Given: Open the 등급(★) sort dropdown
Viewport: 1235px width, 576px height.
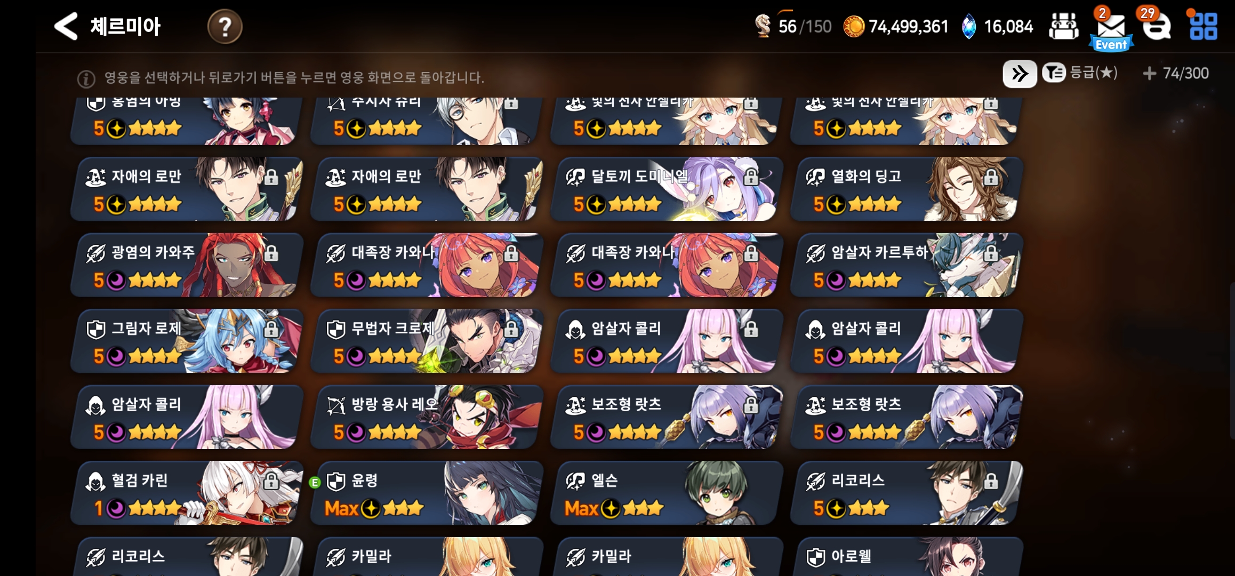Looking at the screenshot, I should pyautogui.click(x=1080, y=73).
